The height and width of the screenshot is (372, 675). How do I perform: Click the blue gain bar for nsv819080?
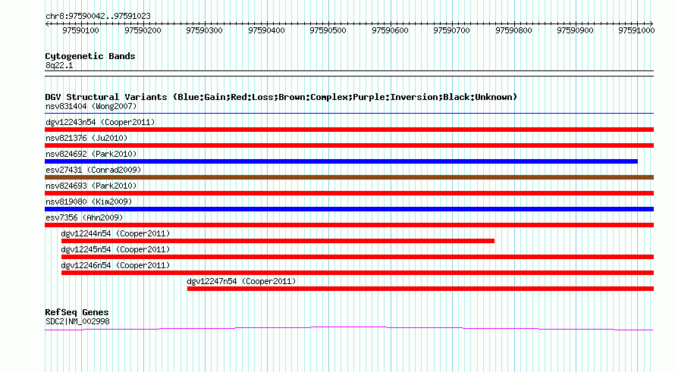349,209
